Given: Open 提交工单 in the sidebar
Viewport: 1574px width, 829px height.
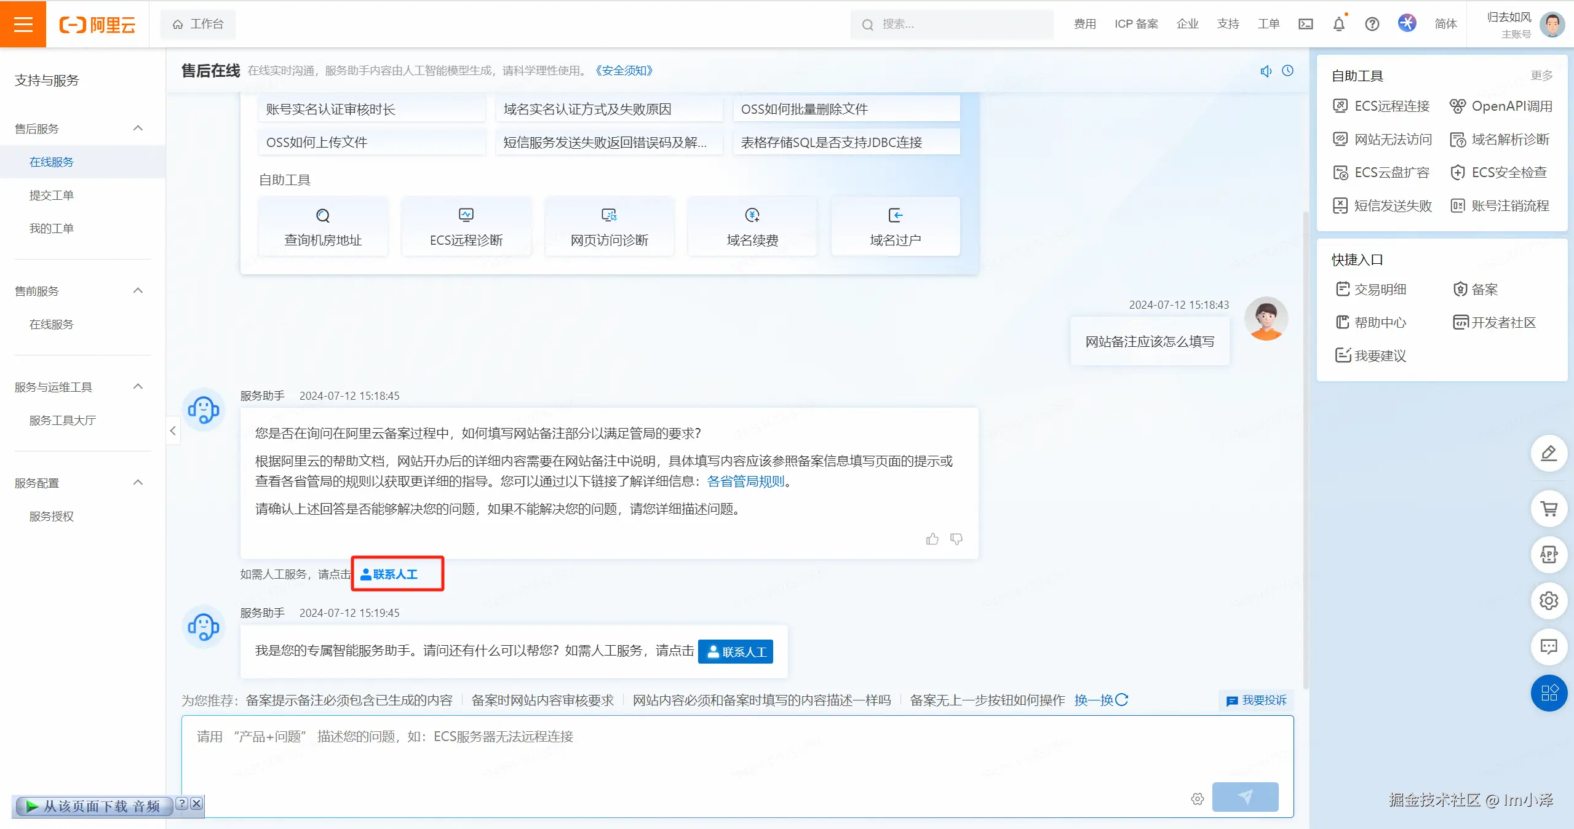Looking at the screenshot, I should pos(52,196).
